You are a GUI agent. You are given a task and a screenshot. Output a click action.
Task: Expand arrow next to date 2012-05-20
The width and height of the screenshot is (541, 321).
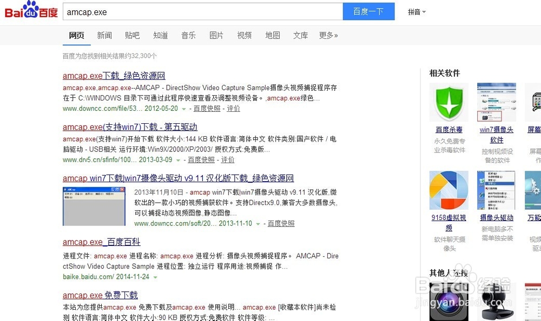[184, 109]
